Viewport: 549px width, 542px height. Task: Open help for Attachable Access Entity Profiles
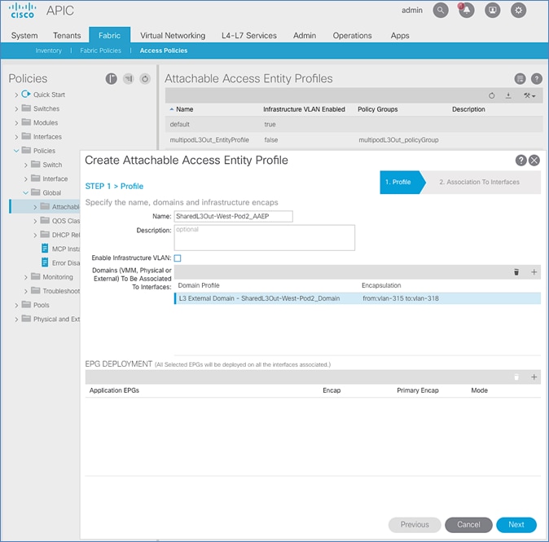coord(537,78)
